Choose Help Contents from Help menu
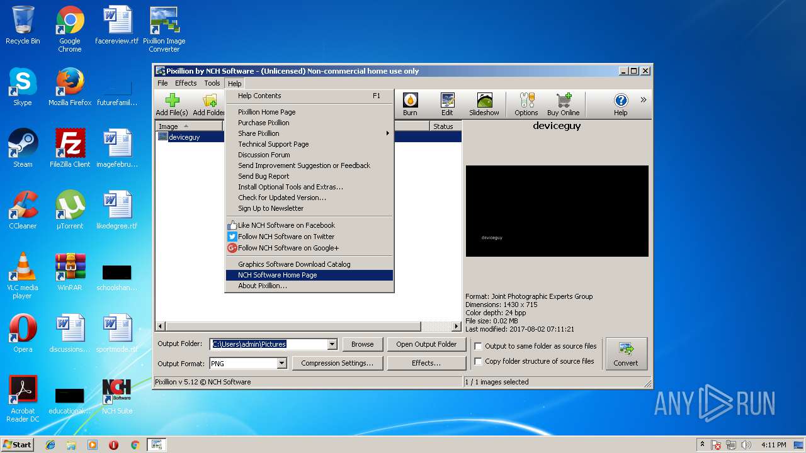This screenshot has height=453, width=806. point(309,96)
